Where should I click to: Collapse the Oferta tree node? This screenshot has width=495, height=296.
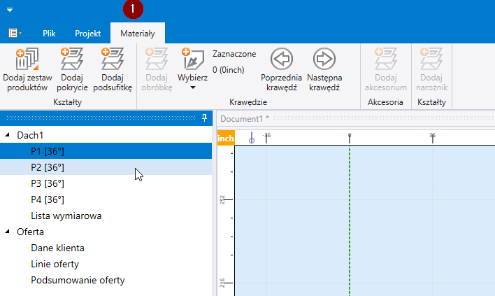[x=8, y=232]
